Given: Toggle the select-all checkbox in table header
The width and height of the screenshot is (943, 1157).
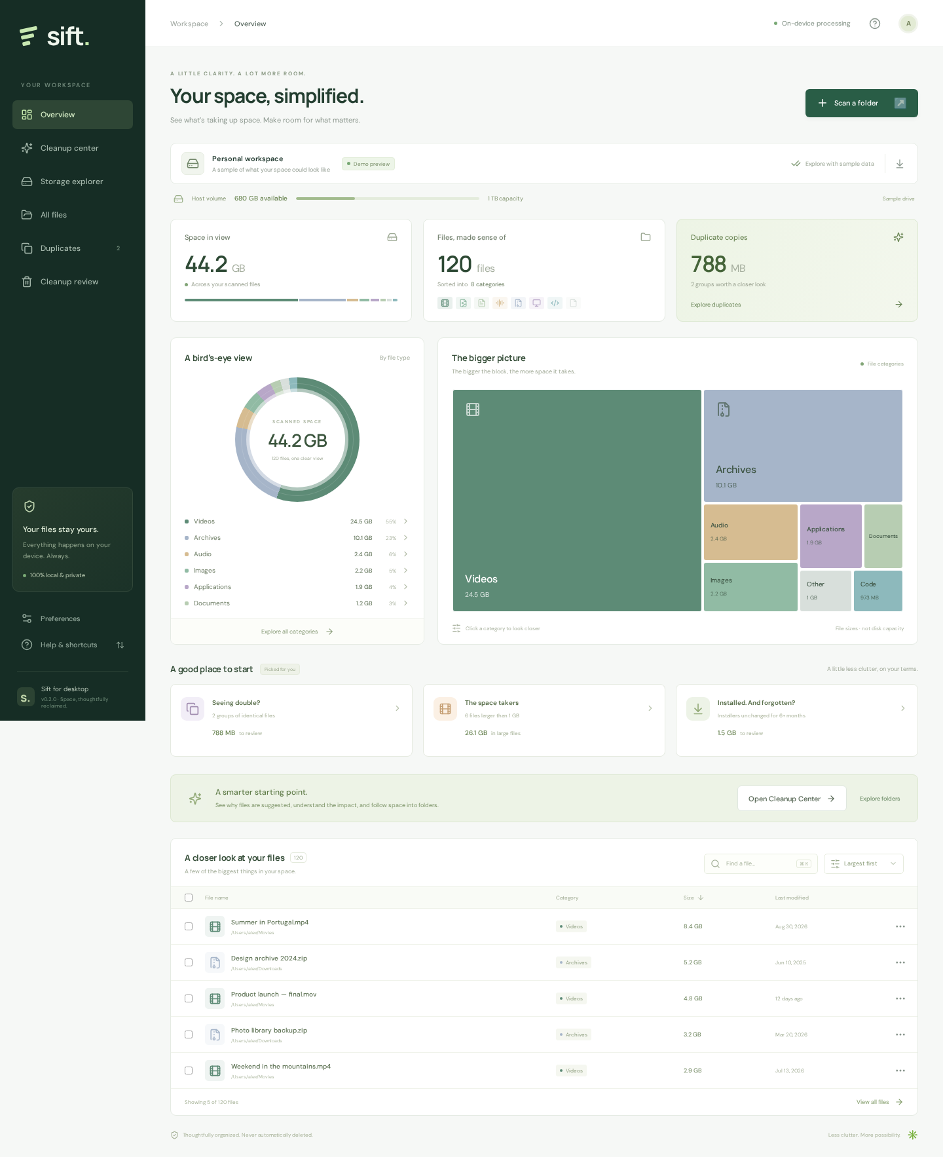Looking at the screenshot, I should tap(189, 898).
